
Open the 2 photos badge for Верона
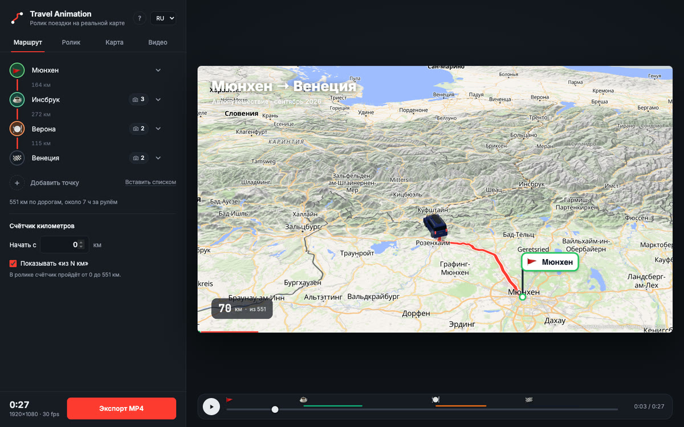[x=139, y=129]
